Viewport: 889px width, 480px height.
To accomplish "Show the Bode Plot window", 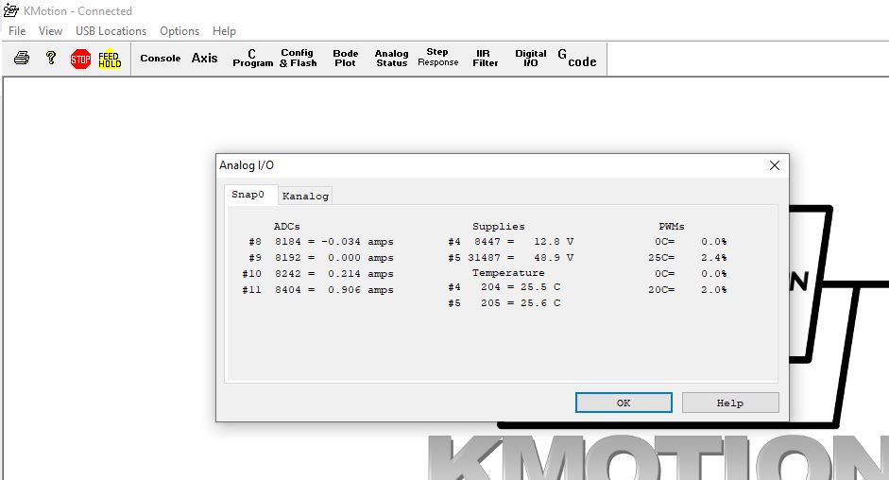I will pyautogui.click(x=346, y=59).
